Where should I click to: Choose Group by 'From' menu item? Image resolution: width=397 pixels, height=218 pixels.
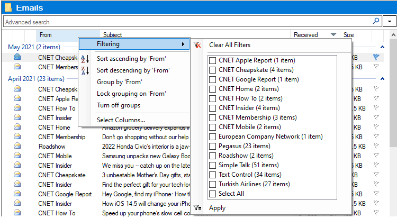(x=119, y=82)
